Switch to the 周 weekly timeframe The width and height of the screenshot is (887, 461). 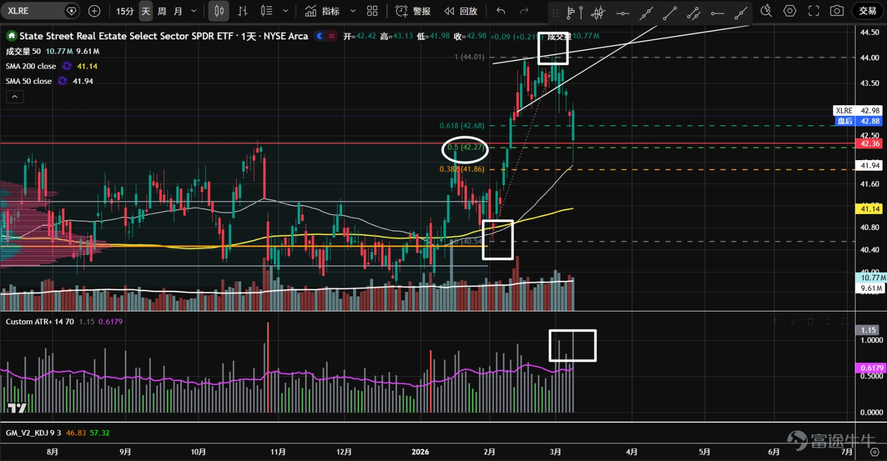[162, 11]
